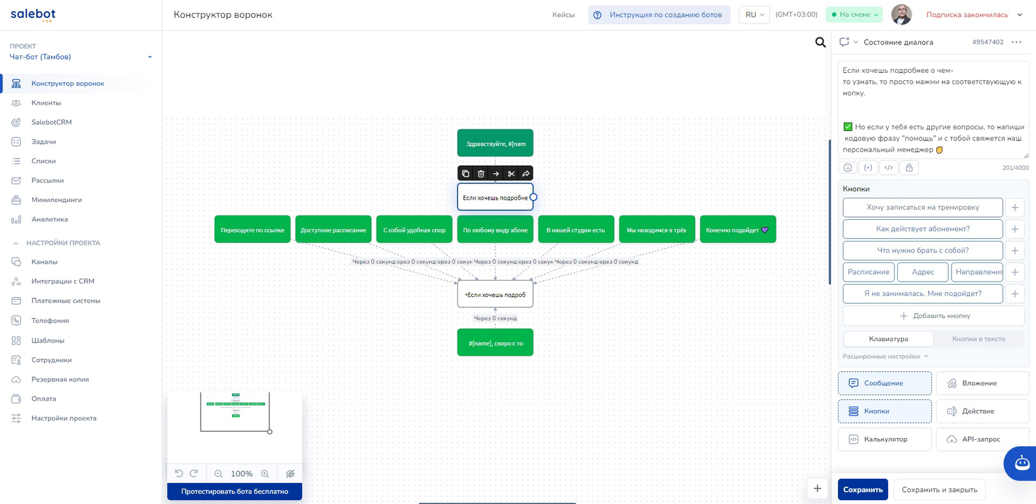Toggle the crossed-eye visibility icon
Image resolution: width=1036 pixels, height=504 pixels.
(290, 474)
